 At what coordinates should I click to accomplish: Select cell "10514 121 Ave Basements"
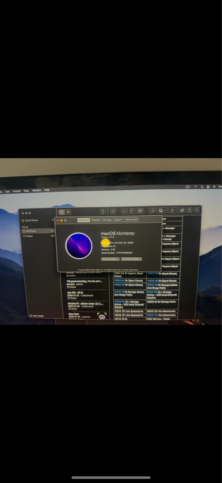(x=130, y=311)
